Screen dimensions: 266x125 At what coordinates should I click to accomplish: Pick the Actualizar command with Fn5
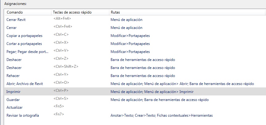14,108
